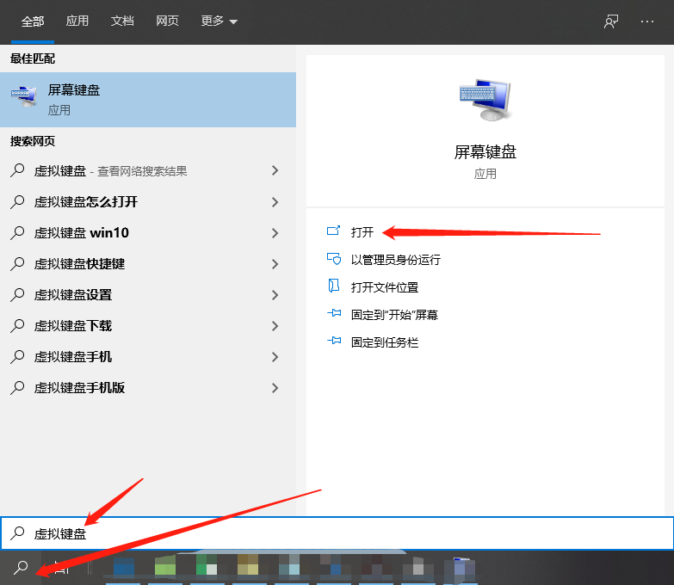This screenshot has height=585, width=674.
Task: Expand the 虚拟键盘快捷键 suggestion arrow
Action: (275, 264)
